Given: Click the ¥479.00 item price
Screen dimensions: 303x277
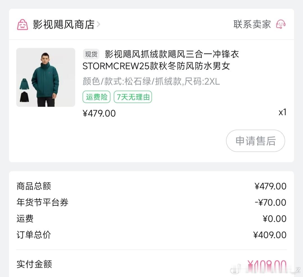Looking at the screenshot, I should click(99, 113).
